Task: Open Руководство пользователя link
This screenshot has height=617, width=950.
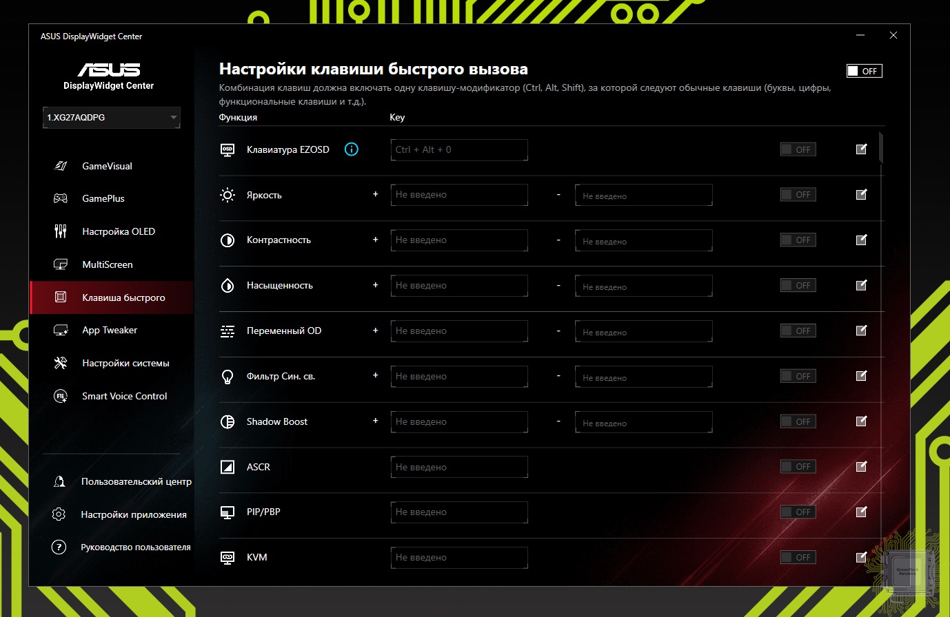Action: coord(135,547)
